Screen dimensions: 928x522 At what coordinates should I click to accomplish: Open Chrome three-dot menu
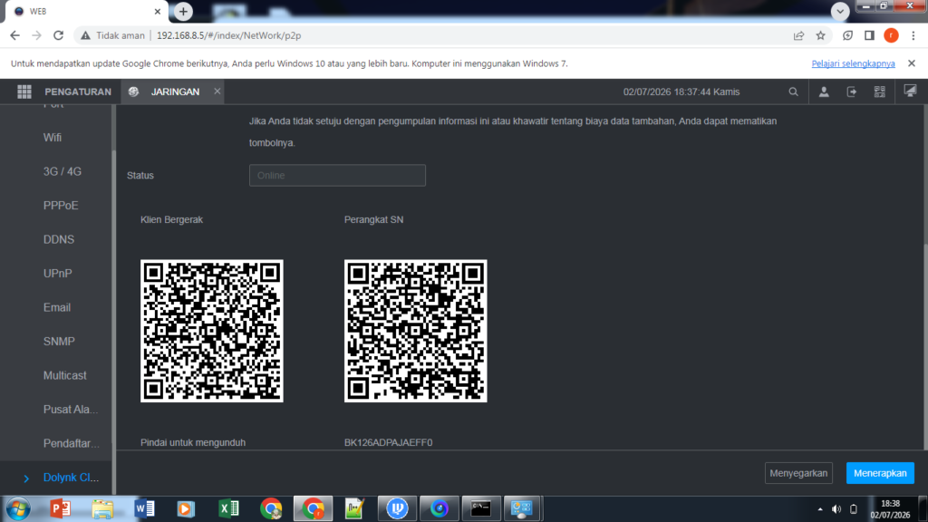[x=913, y=35]
